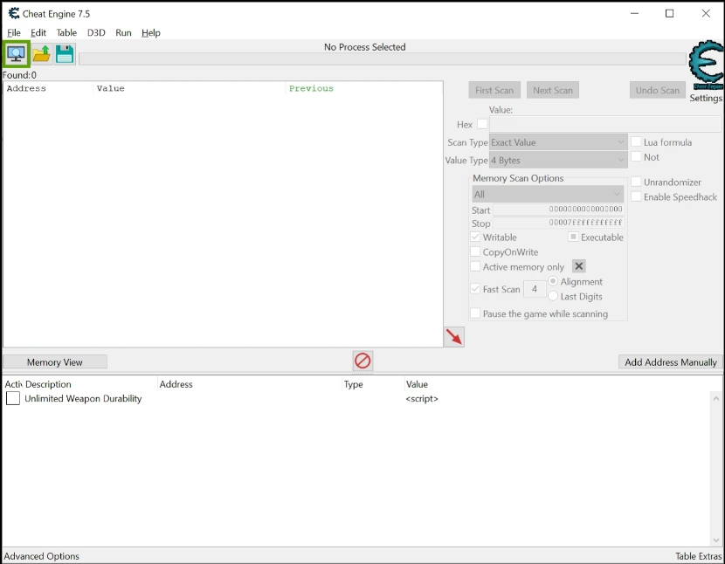Click the Value column header in results
This screenshot has height=564, width=725.
190,88
